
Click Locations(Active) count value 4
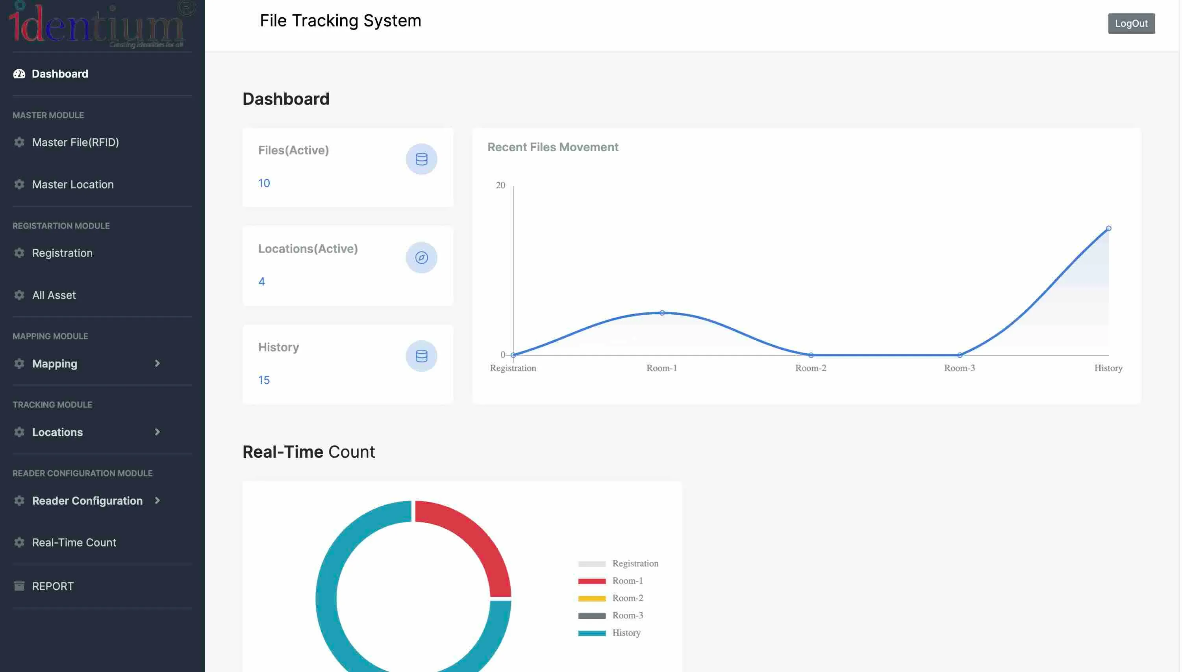pyautogui.click(x=261, y=282)
